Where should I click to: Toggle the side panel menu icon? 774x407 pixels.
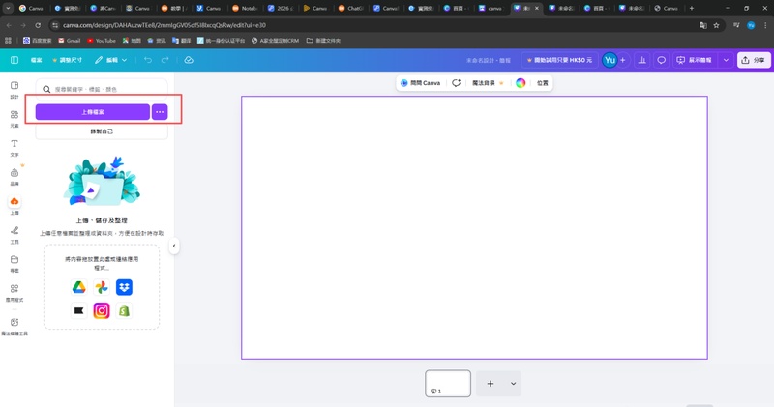tap(15, 60)
